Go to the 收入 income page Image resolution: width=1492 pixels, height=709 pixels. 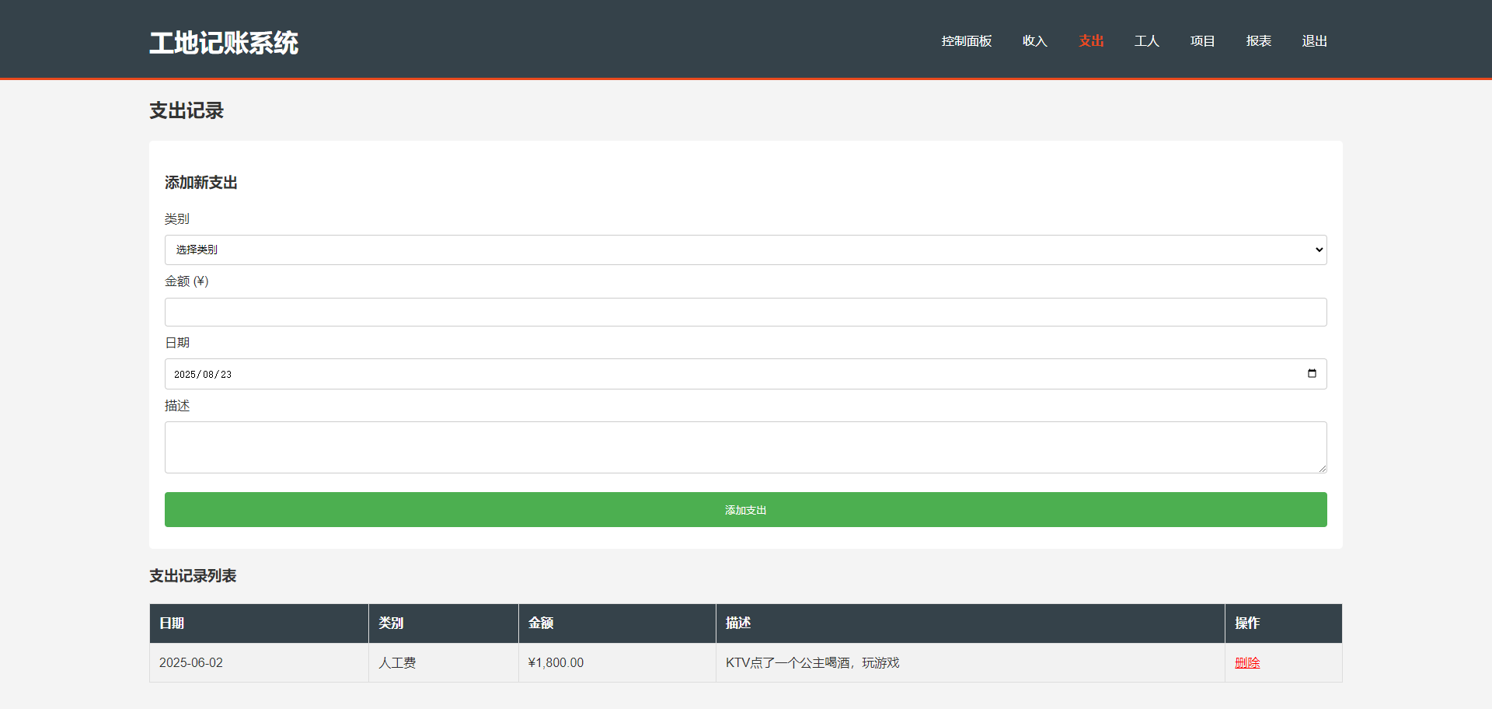tap(1034, 41)
